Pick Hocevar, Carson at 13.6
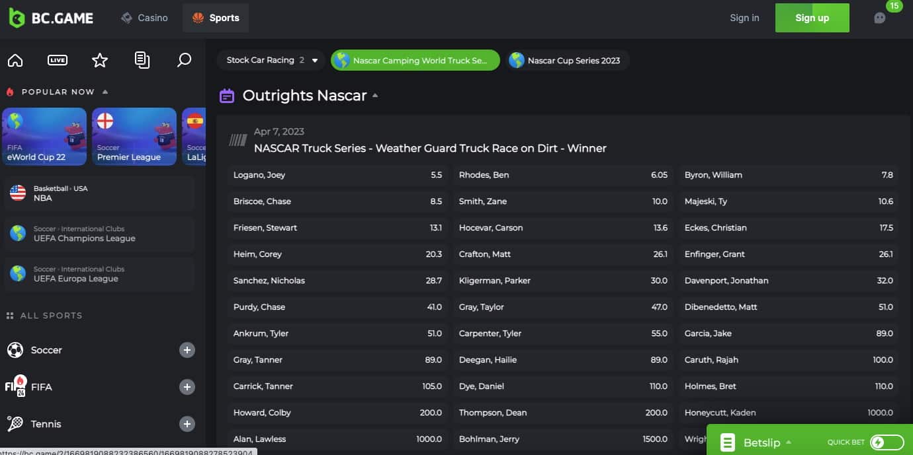913x455 pixels. 563,228
